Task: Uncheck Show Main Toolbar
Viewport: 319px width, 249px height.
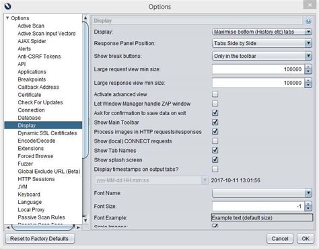Action: point(215,122)
